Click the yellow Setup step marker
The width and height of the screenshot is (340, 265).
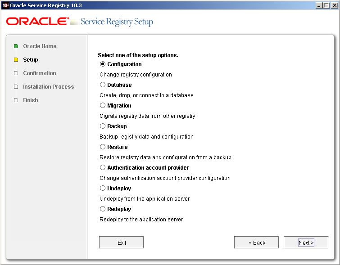16,59
